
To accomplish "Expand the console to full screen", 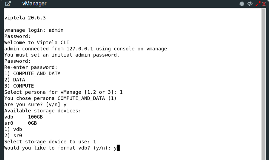I will [258, 4].
